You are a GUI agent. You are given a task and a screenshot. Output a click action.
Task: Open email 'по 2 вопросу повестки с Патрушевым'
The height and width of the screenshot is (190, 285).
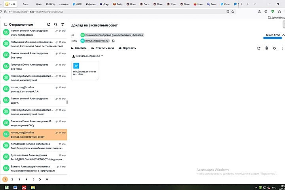point(34,169)
